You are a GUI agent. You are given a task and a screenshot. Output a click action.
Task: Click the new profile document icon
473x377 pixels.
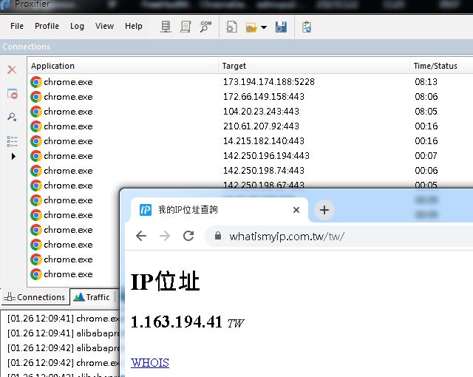tap(231, 27)
